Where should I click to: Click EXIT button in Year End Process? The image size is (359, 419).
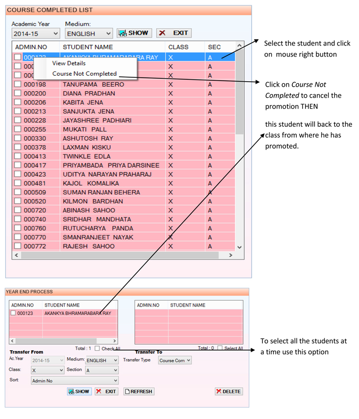[106, 391]
